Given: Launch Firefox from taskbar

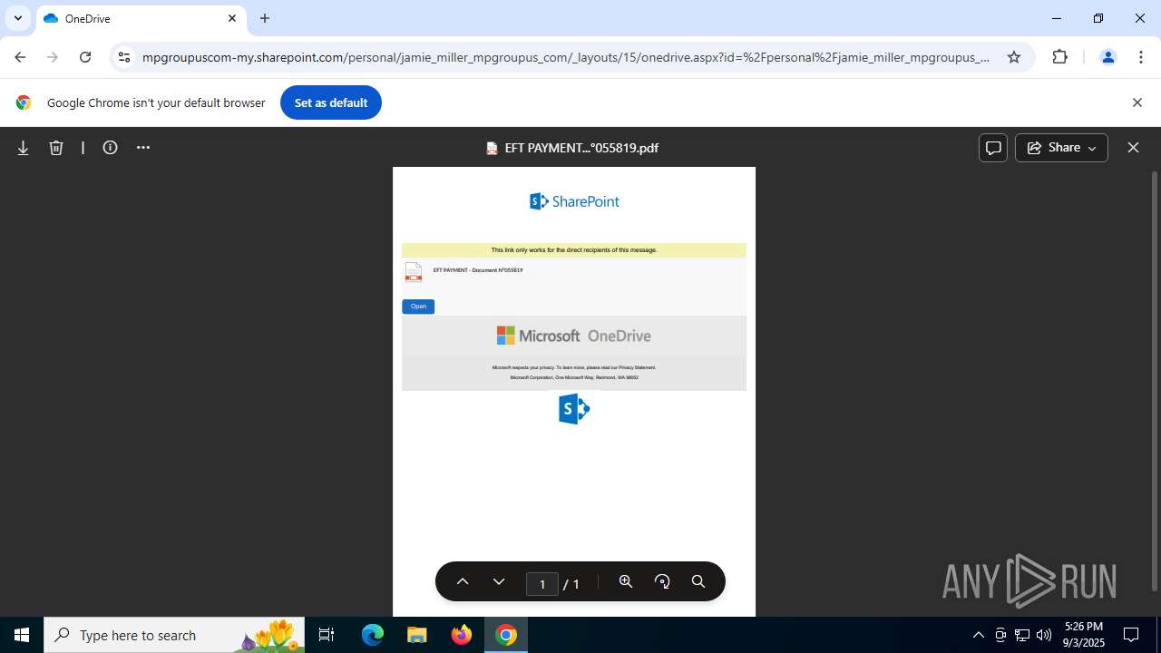Looking at the screenshot, I should [462, 635].
